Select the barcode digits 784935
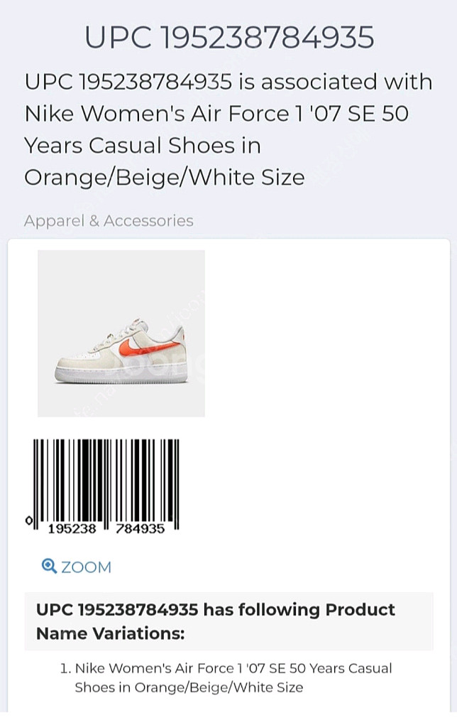Image resolution: width=457 pixels, height=728 pixels. pyautogui.click(x=141, y=528)
